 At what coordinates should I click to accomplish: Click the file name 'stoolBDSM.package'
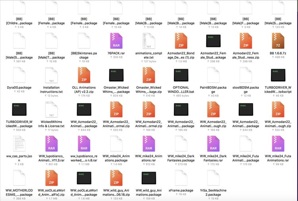click(x=246, y=90)
